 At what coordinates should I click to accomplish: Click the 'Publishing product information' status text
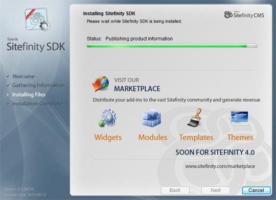click(139, 38)
